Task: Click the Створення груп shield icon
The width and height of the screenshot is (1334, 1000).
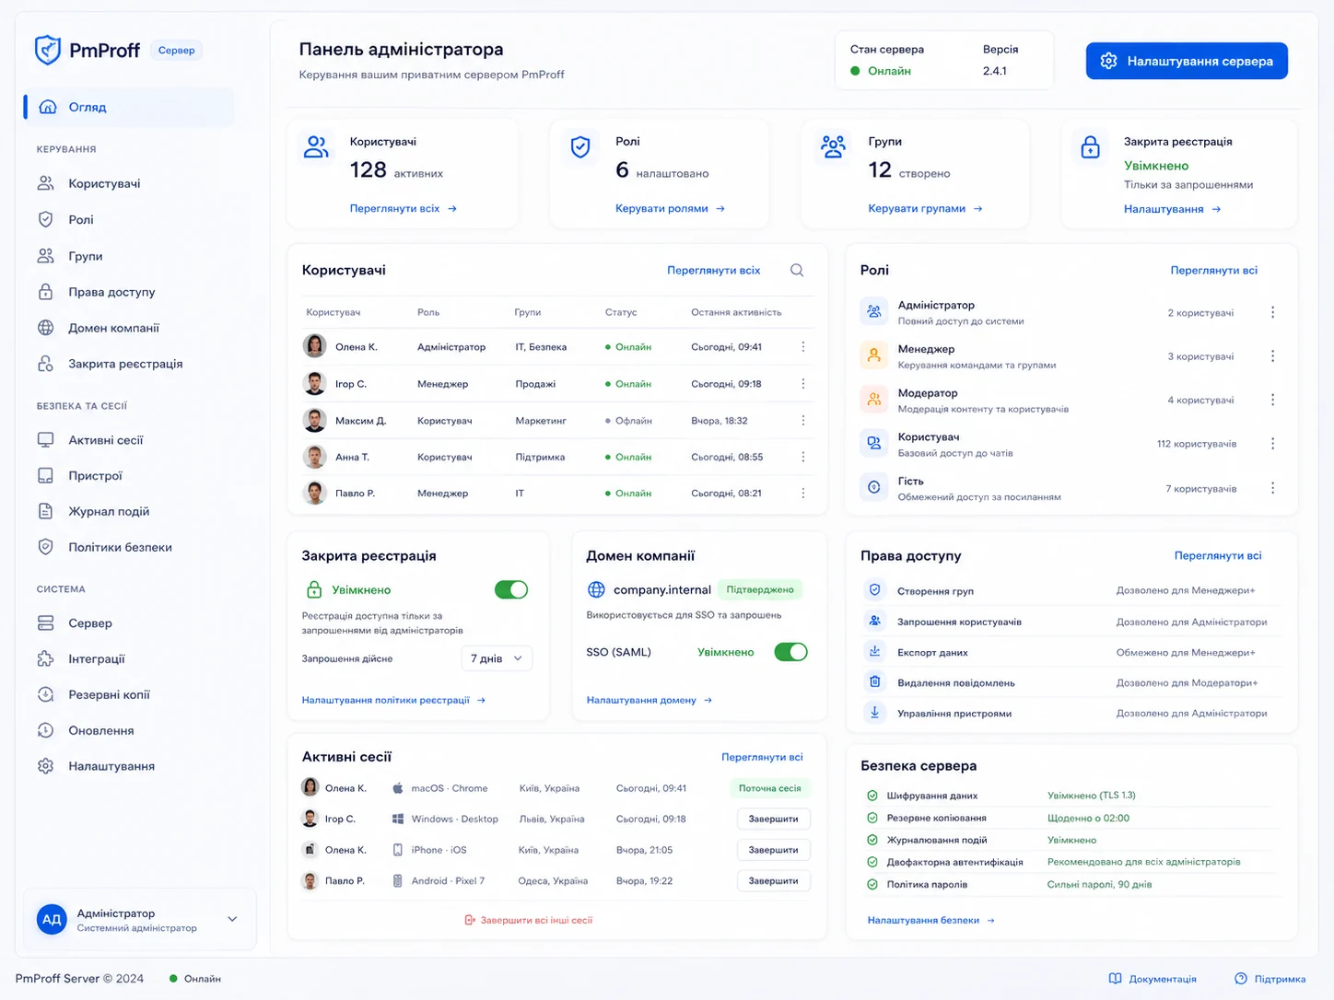Action: click(x=874, y=590)
